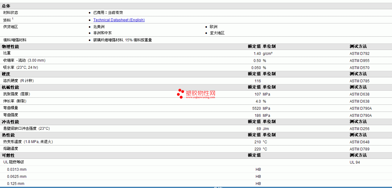Select the 0.125 mm thickness row

coord(196,183)
